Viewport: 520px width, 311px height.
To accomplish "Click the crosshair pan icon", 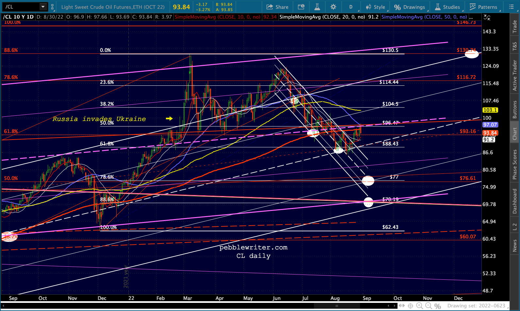I will pyautogui.click(x=411, y=306).
